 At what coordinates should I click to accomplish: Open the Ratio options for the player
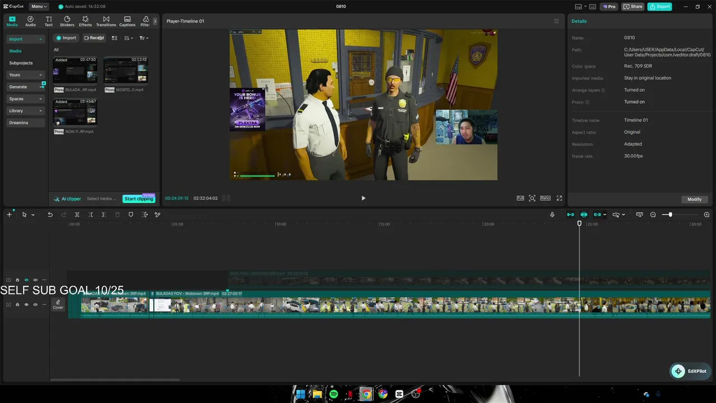[545, 198]
